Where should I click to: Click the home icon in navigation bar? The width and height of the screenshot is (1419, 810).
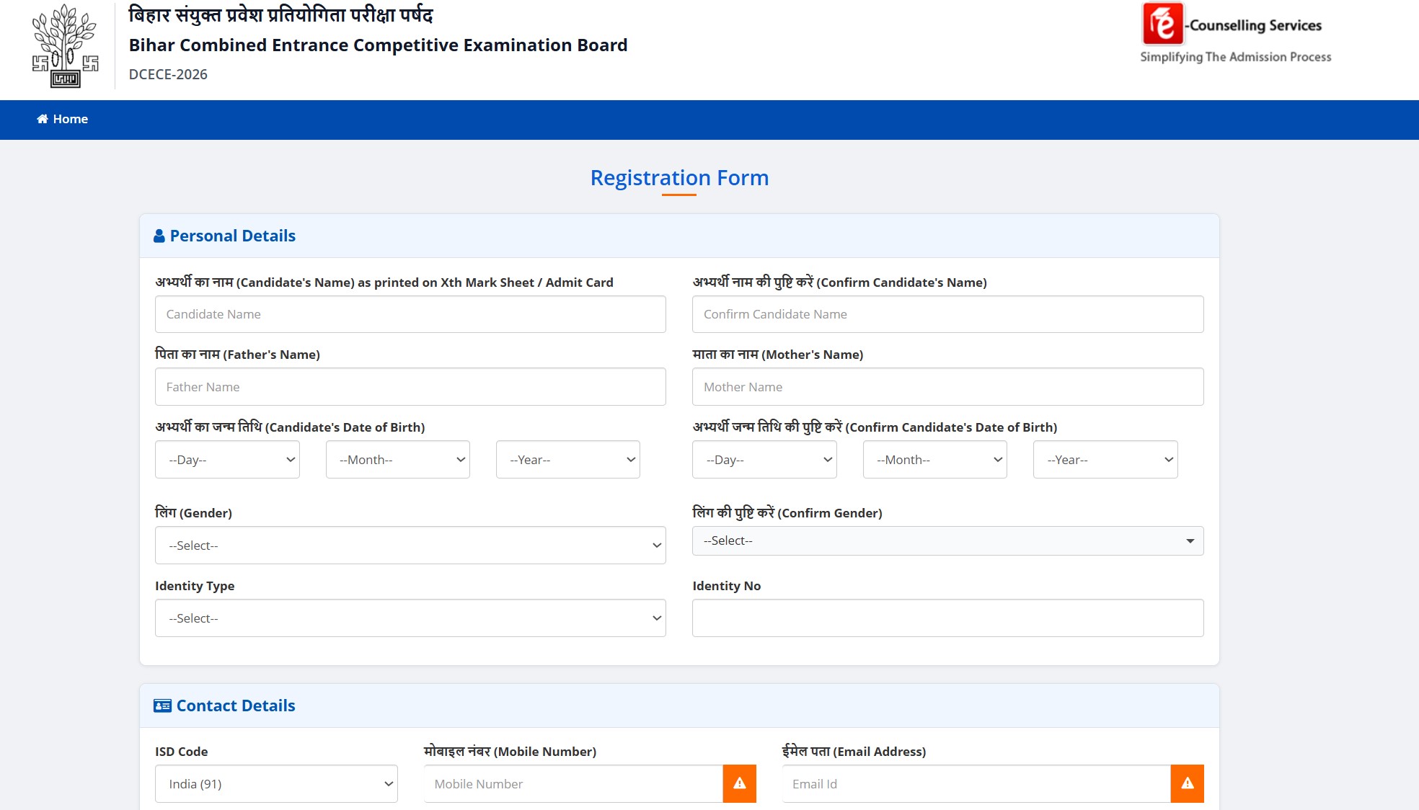click(43, 119)
